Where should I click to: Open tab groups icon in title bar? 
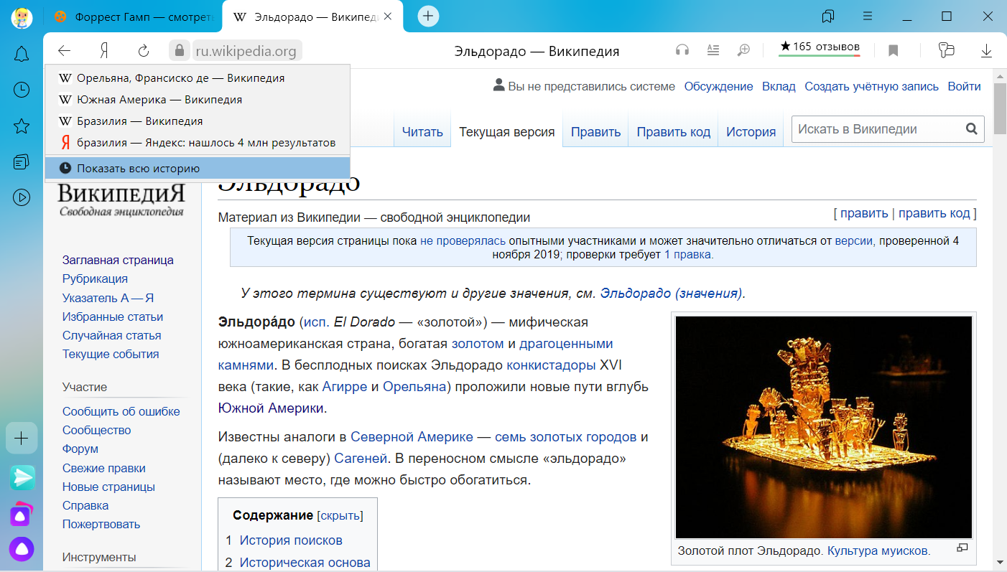tap(828, 16)
